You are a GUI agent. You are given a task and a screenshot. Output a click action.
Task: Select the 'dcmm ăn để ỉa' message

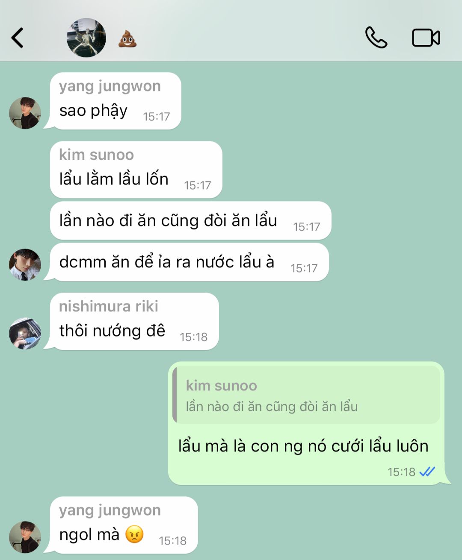[190, 262]
